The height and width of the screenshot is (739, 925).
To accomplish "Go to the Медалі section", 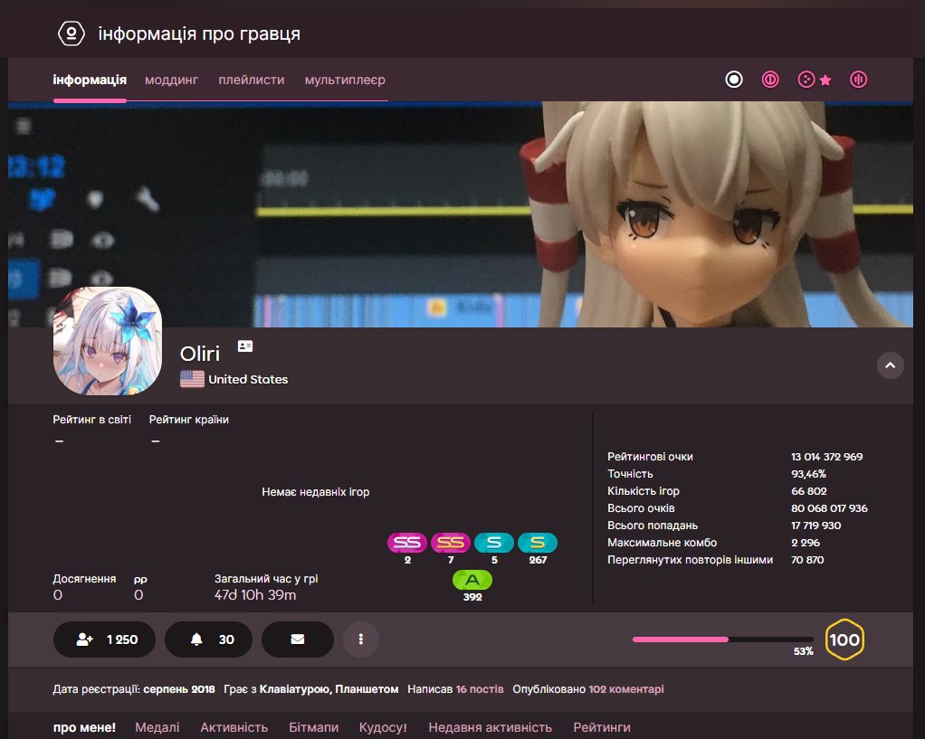I will (x=157, y=727).
